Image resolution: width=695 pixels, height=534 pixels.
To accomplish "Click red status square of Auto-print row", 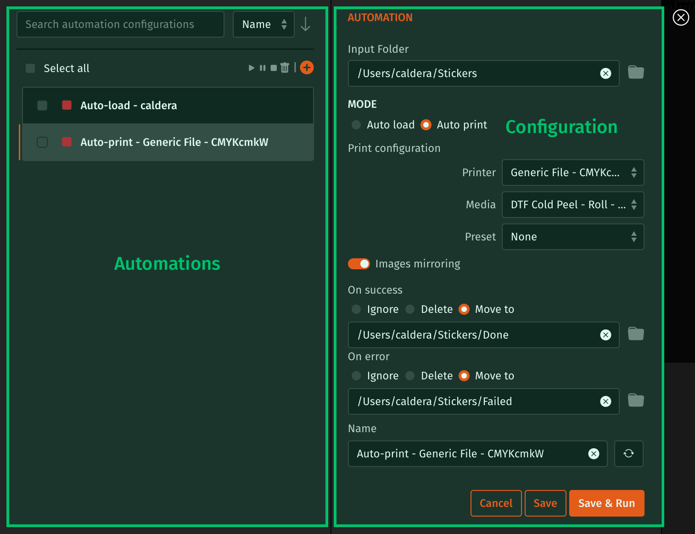I will pos(67,142).
